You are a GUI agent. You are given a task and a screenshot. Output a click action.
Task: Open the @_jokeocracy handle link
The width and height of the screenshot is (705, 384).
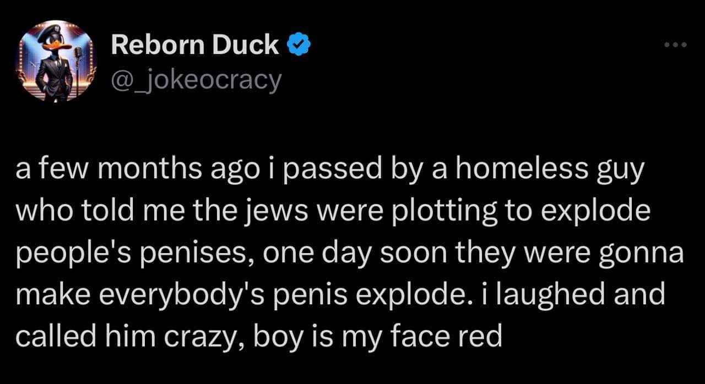pyautogui.click(x=196, y=80)
